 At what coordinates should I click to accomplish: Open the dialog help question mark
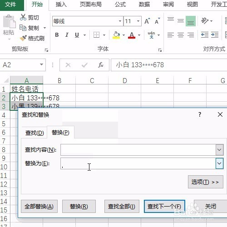click(x=200, y=114)
